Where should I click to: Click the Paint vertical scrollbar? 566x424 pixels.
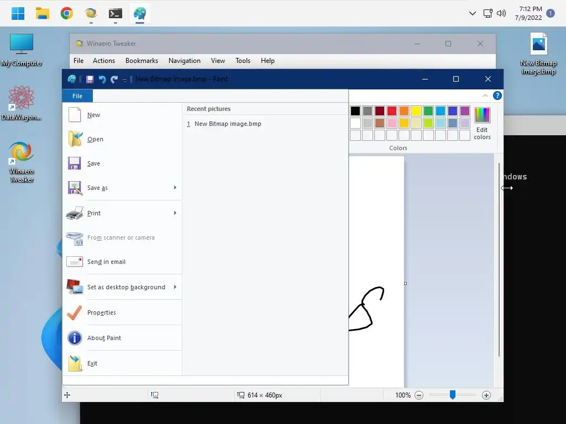499,260
